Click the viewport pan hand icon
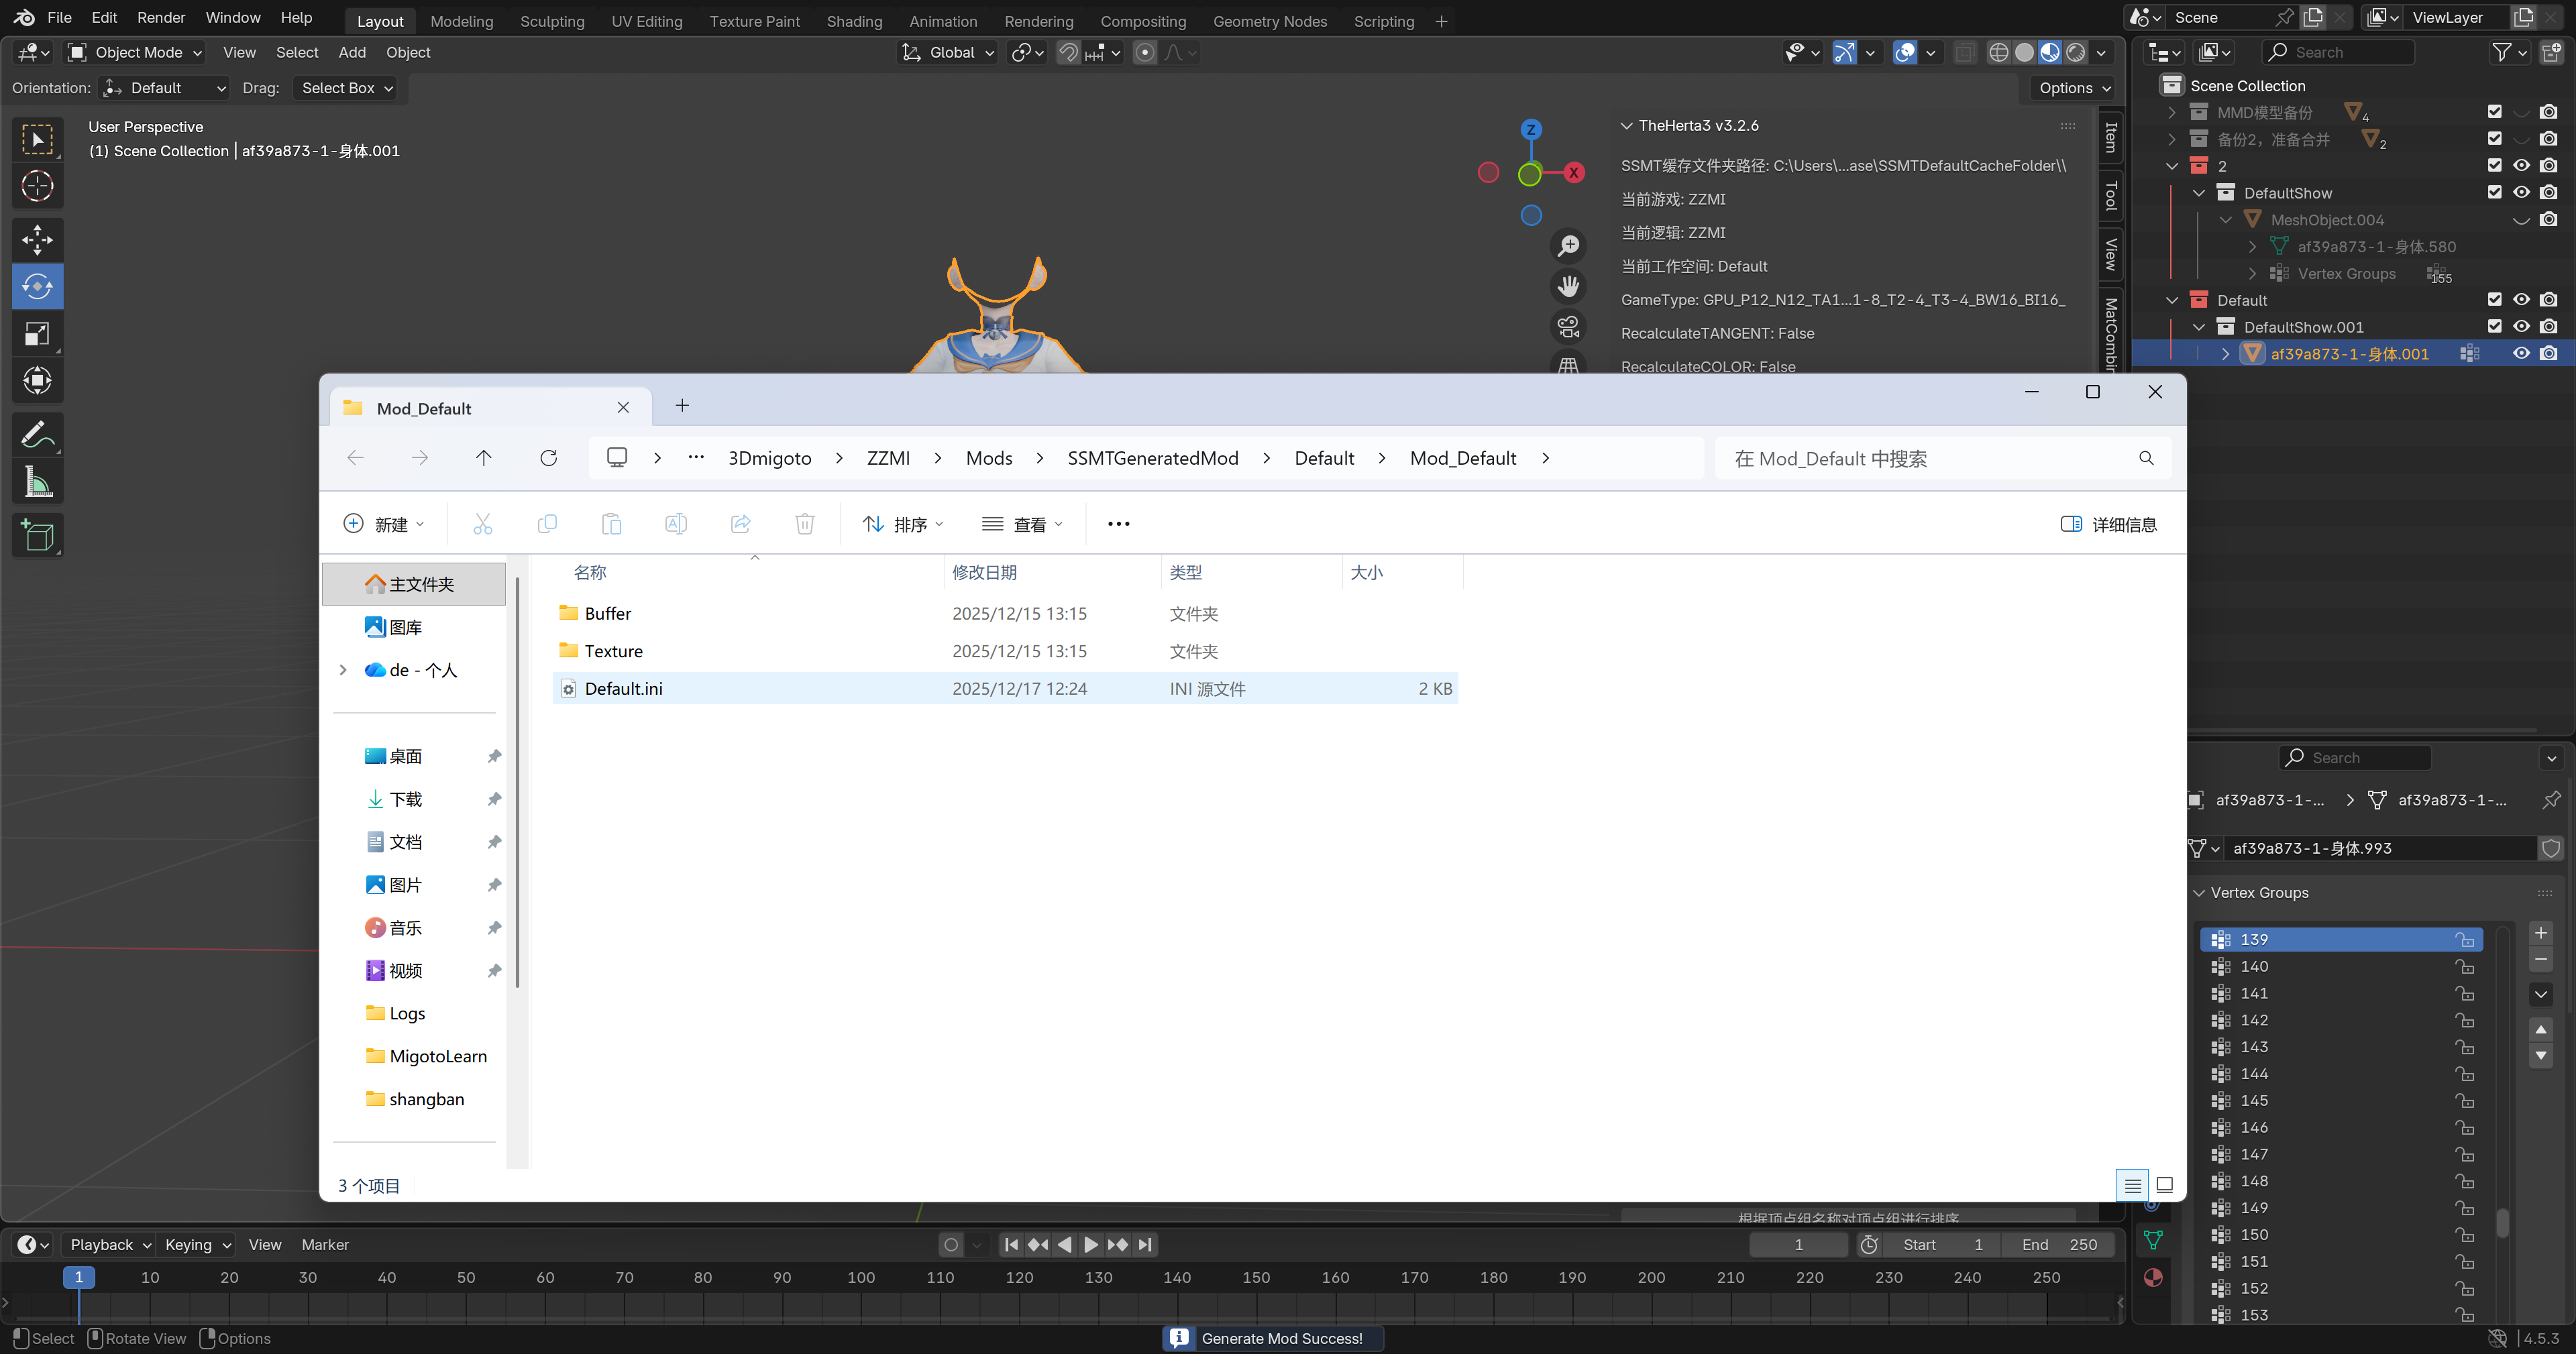The height and width of the screenshot is (1354, 2576). click(x=1568, y=287)
